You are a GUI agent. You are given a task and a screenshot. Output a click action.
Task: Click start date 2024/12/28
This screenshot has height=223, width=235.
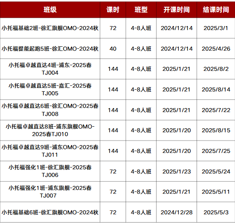pos(176,212)
